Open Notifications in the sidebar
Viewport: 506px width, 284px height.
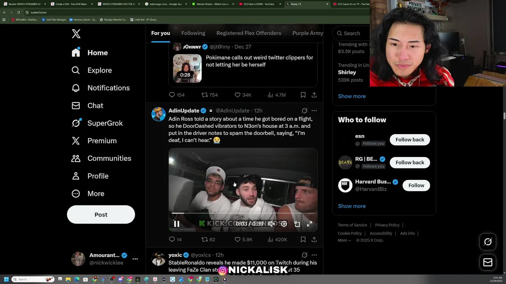pyautogui.click(x=100, y=88)
